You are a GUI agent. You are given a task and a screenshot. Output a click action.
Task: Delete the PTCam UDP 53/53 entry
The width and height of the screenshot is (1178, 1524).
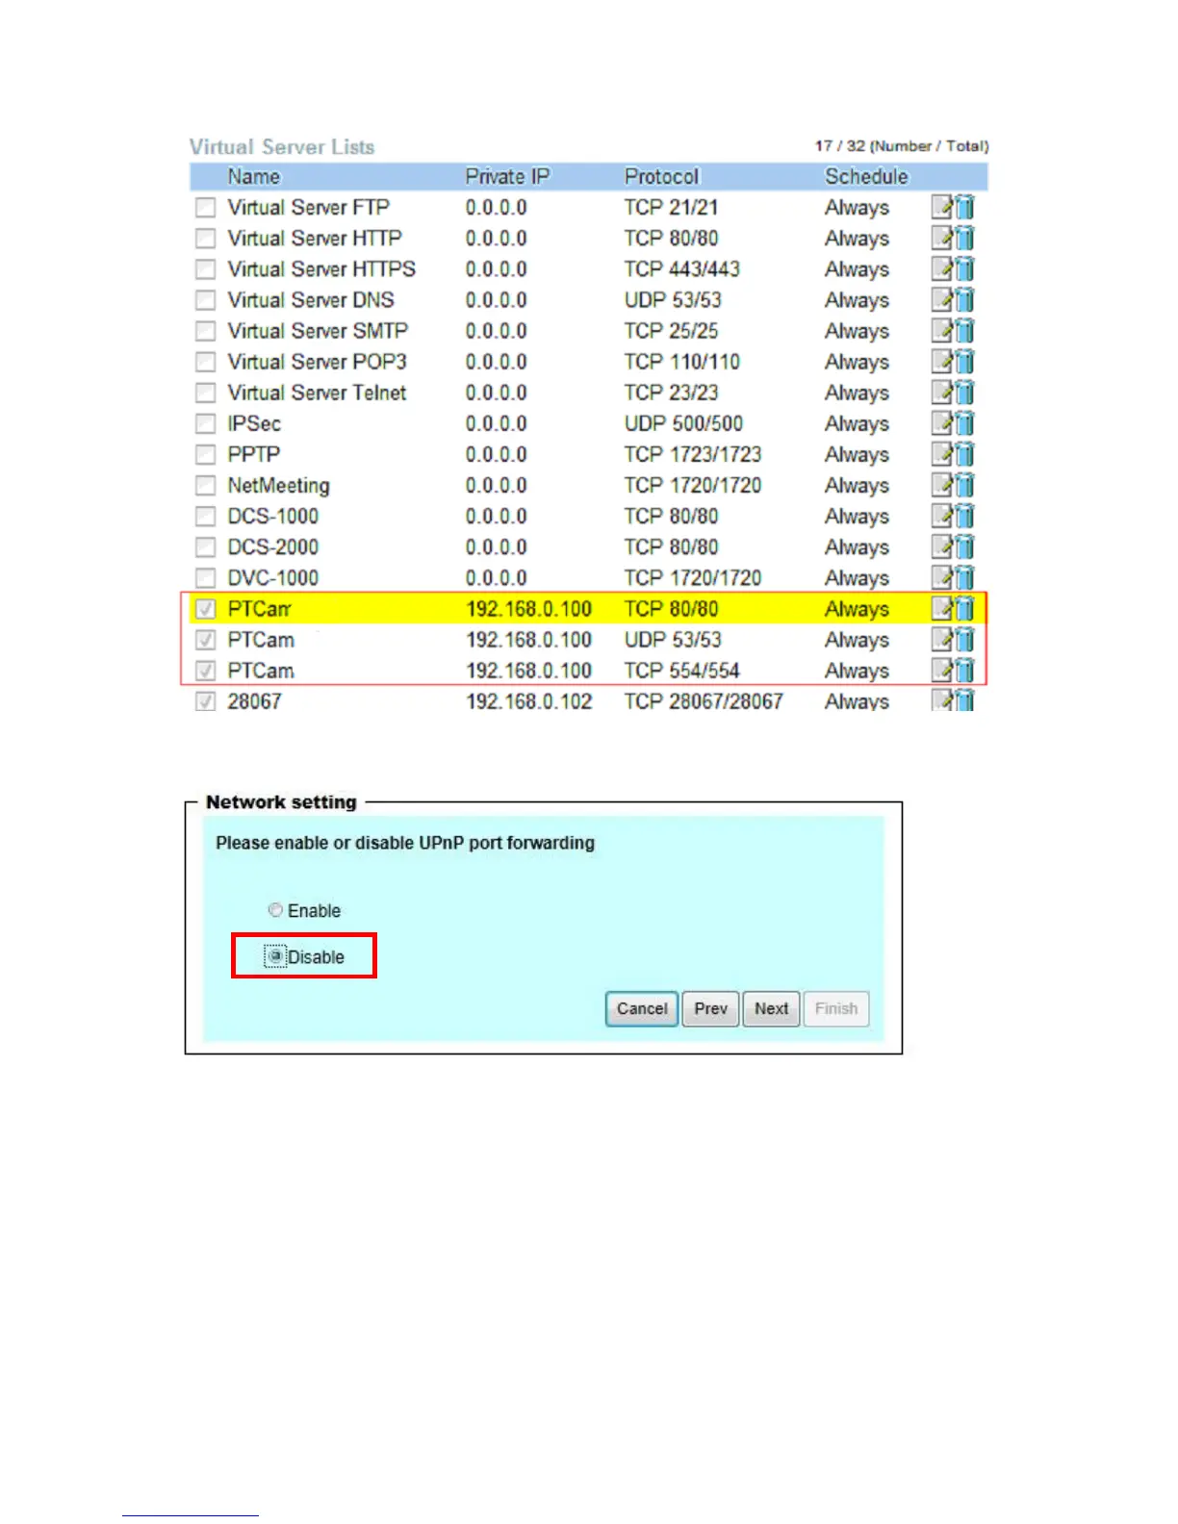coord(964,639)
